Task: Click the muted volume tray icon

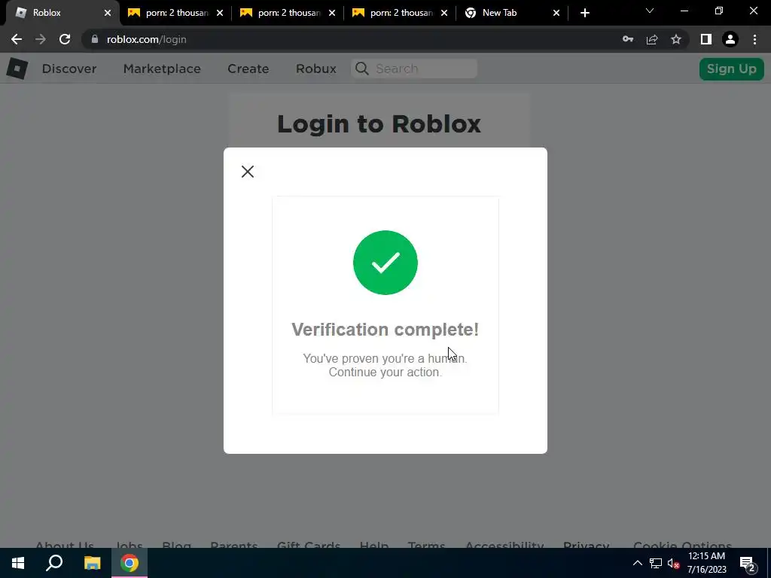Action: [674, 563]
